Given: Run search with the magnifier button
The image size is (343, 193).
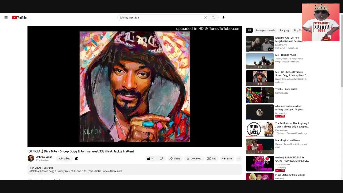Looking at the screenshot, I should [213, 18].
